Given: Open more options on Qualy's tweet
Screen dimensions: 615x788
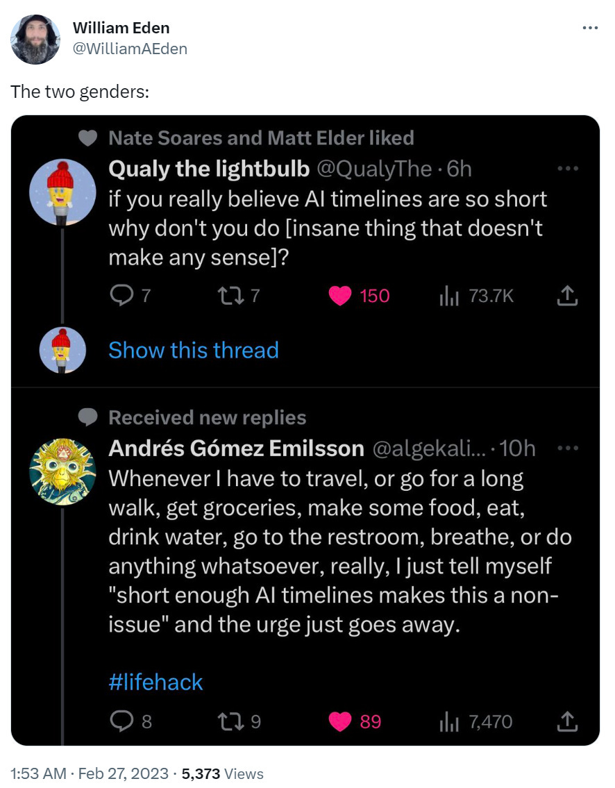Looking at the screenshot, I should coord(568,169).
